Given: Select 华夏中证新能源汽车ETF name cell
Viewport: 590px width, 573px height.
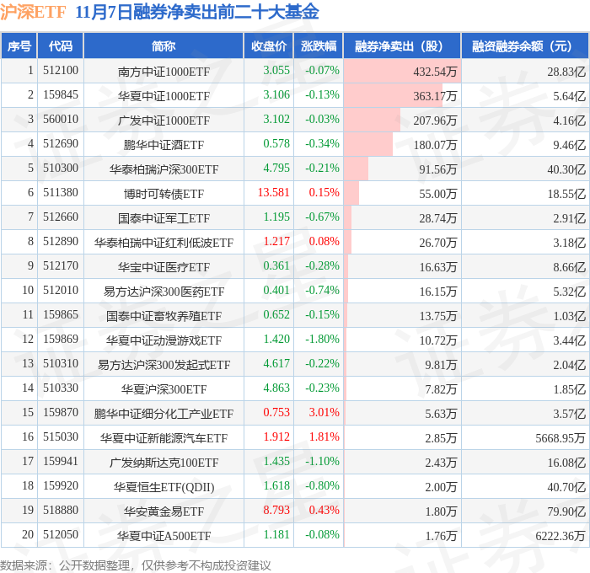Looking at the screenshot, I should (164, 438).
